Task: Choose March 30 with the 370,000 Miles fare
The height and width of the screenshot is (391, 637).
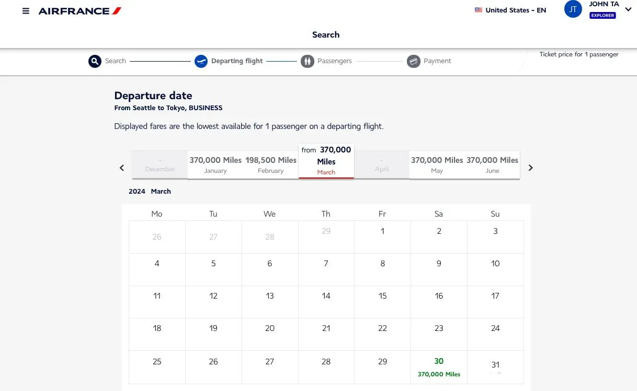Action: (439, 368)
